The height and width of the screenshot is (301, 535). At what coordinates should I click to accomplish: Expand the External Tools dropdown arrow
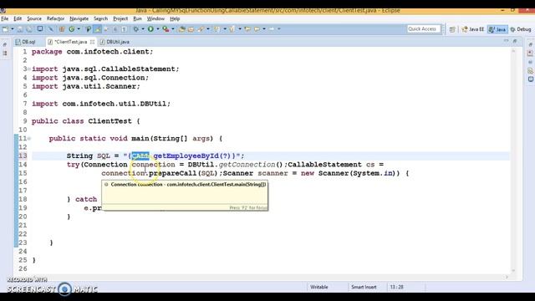pos(173,29)
